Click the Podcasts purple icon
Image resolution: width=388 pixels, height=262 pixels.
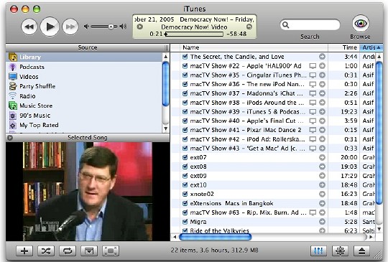[x=13, y=67]
